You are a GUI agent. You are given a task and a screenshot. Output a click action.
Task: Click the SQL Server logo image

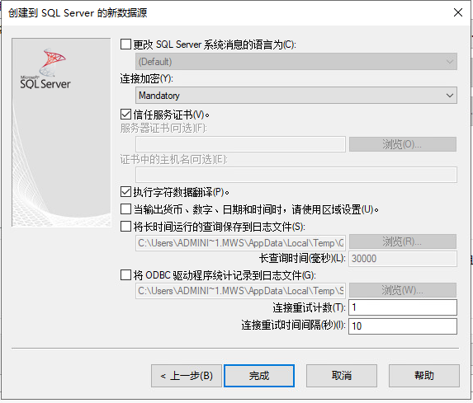pyautogui.click(x=45, y=69)
